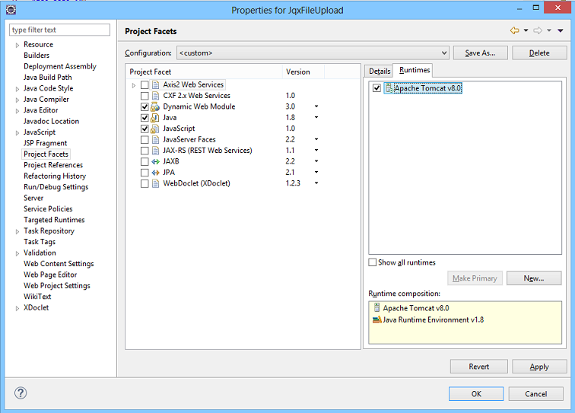Click the Axis2 Web Services document icon
Screen dimensions: 575x413
(x=155, y=84)
